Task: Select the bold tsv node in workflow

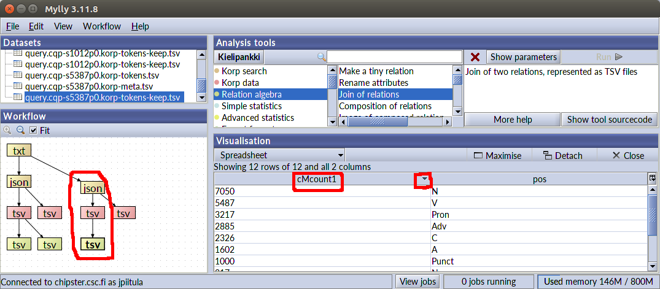Action: pos(93,244)
